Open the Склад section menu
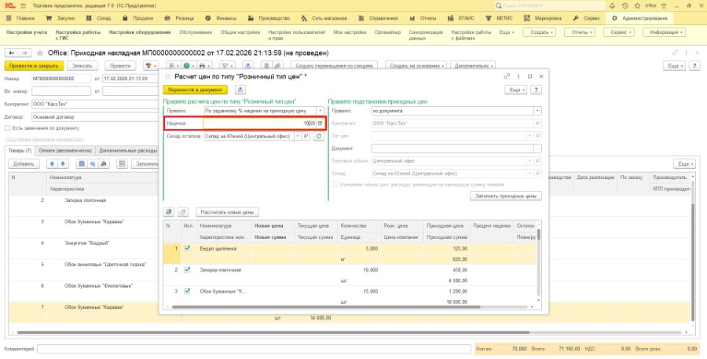The height and width of the screenshot is (359, 707). click(98, 18)
